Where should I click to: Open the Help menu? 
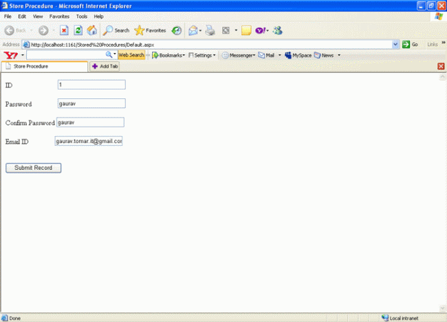click(x=98, y=17)
